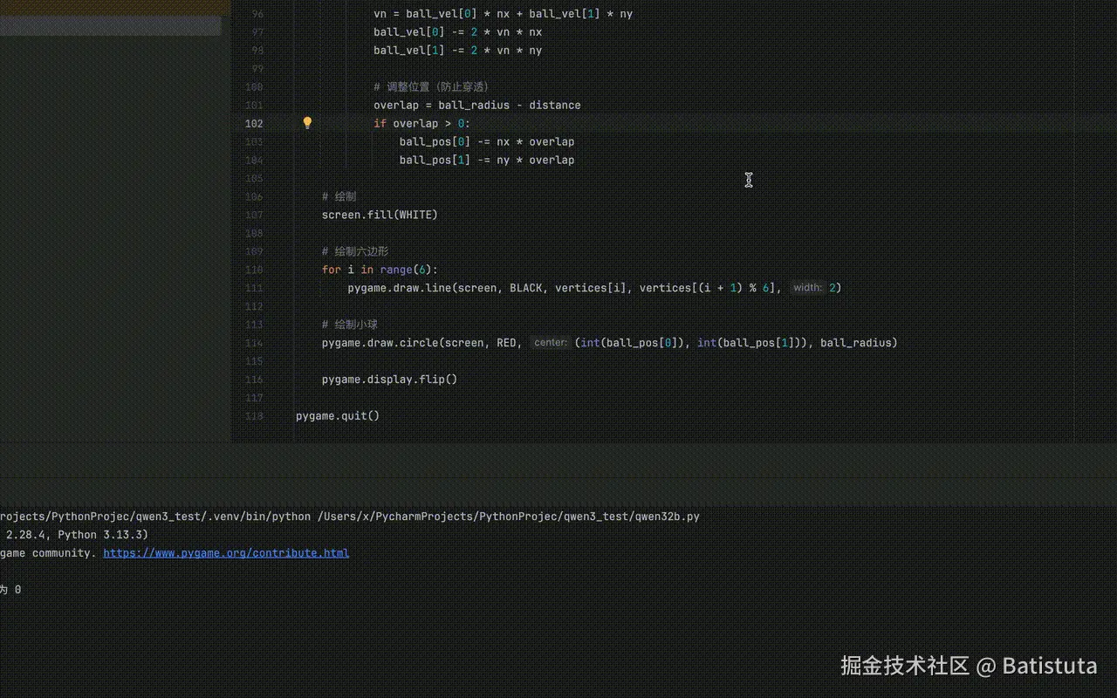1117x698 pixels.
Task: Click the 'center:' inlay hint in draw.circle
Action: pyautogui.click(x=551, y=343)
